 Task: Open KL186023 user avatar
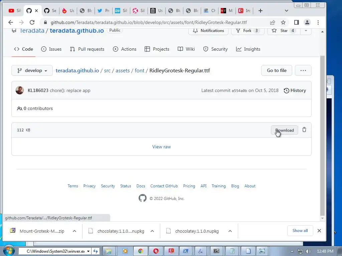(x=20, y=90)
